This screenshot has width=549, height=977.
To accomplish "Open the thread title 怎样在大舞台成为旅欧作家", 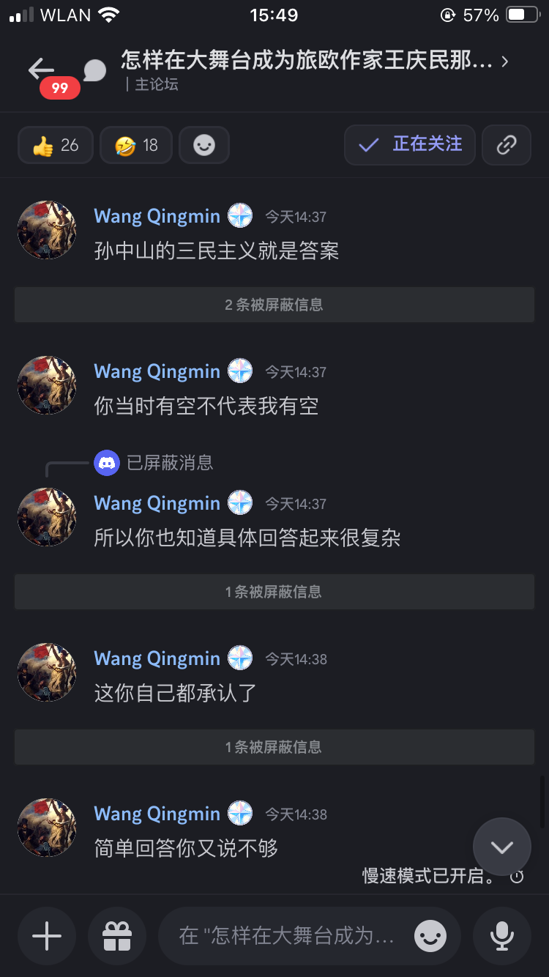I will (307, 61).
